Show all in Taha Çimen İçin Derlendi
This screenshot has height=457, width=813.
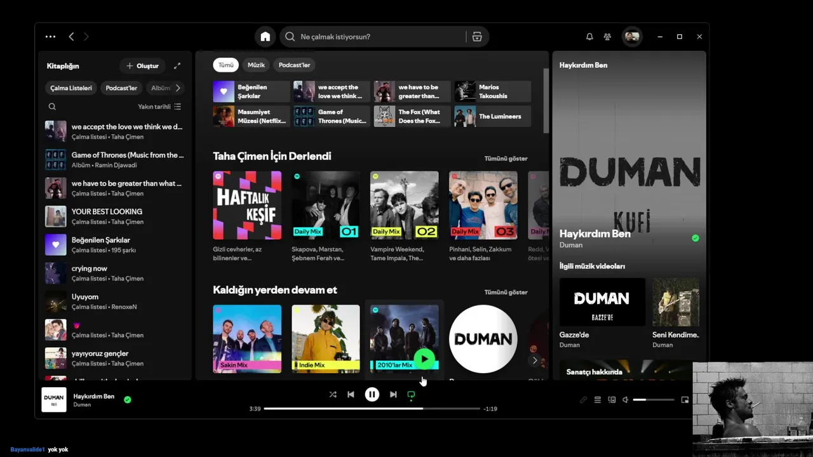point(506,159)
